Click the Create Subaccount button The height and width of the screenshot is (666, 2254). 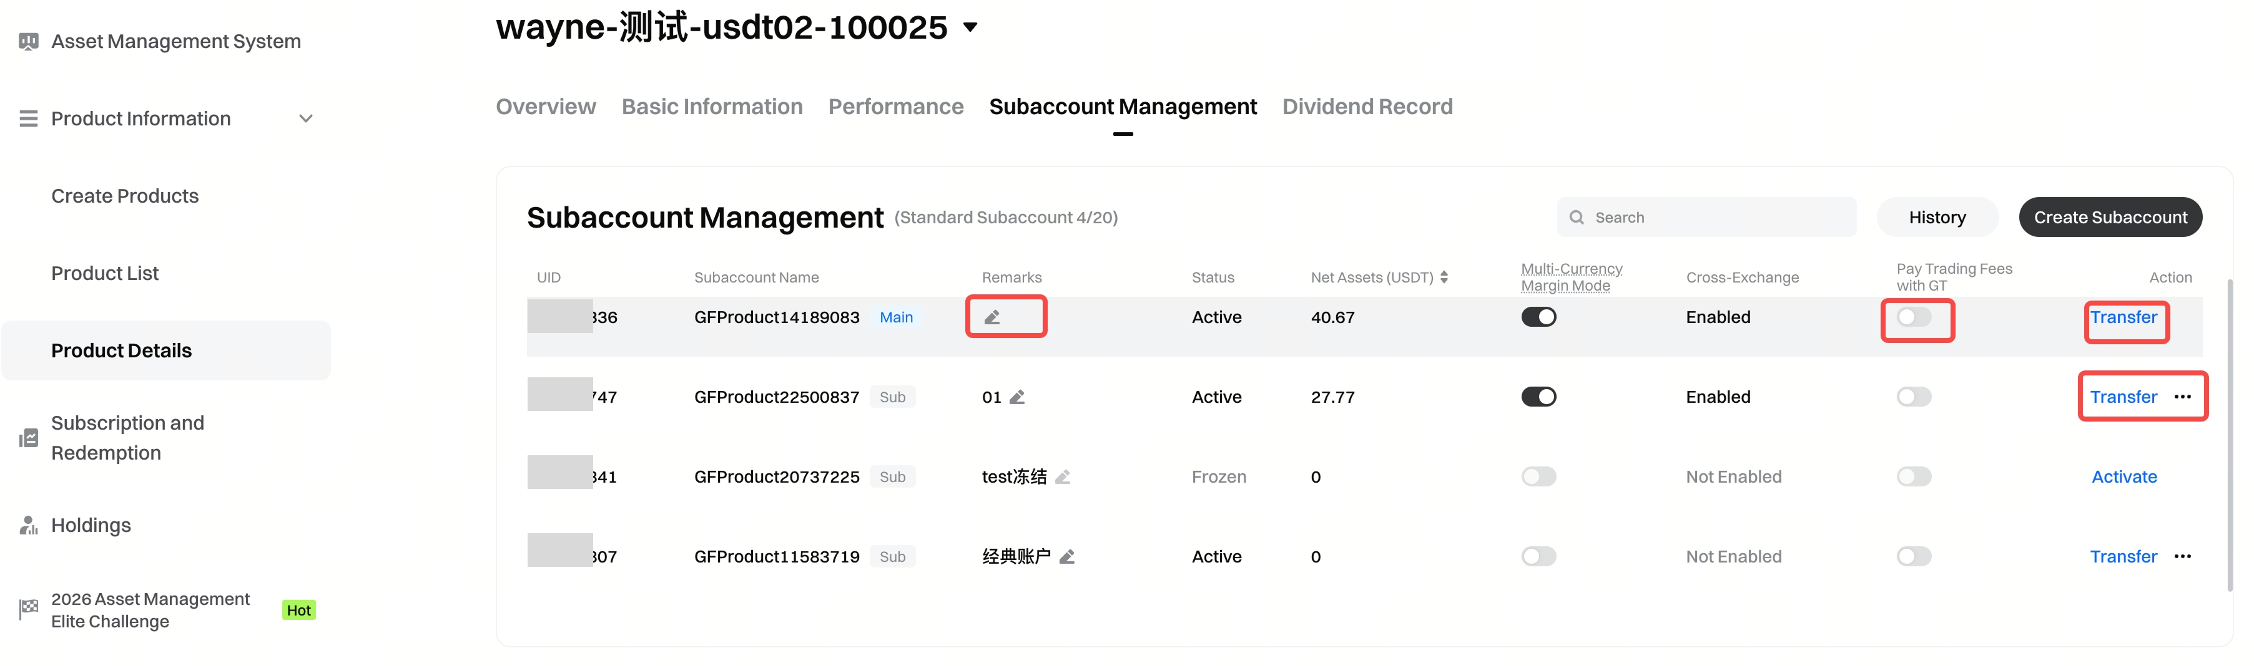pyautogui.click(x=2110, y=217)
